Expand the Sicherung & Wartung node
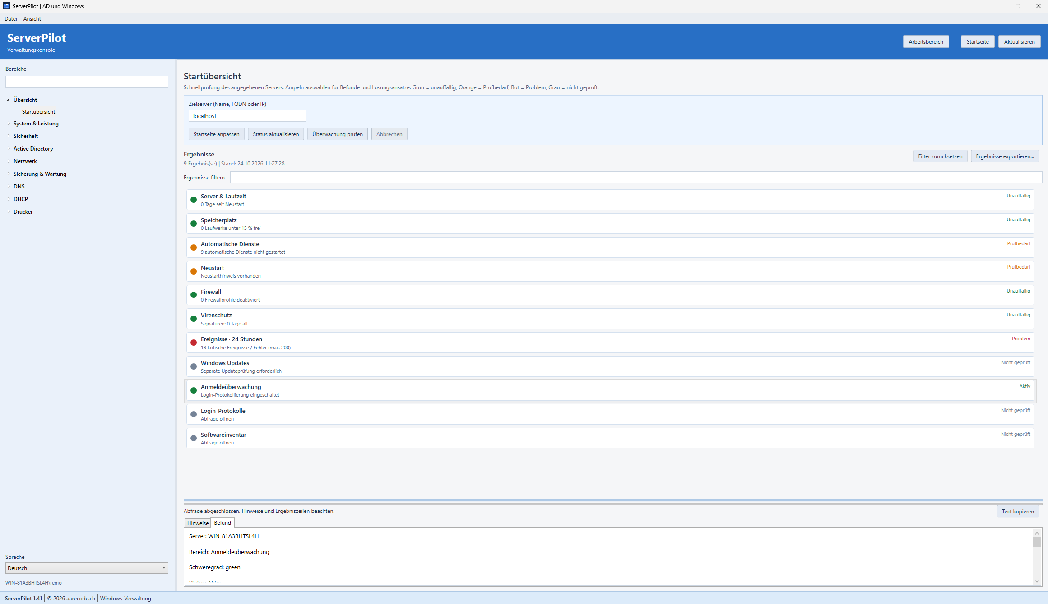Viewport: 1048px width, 604px height. tap(8, 174)
